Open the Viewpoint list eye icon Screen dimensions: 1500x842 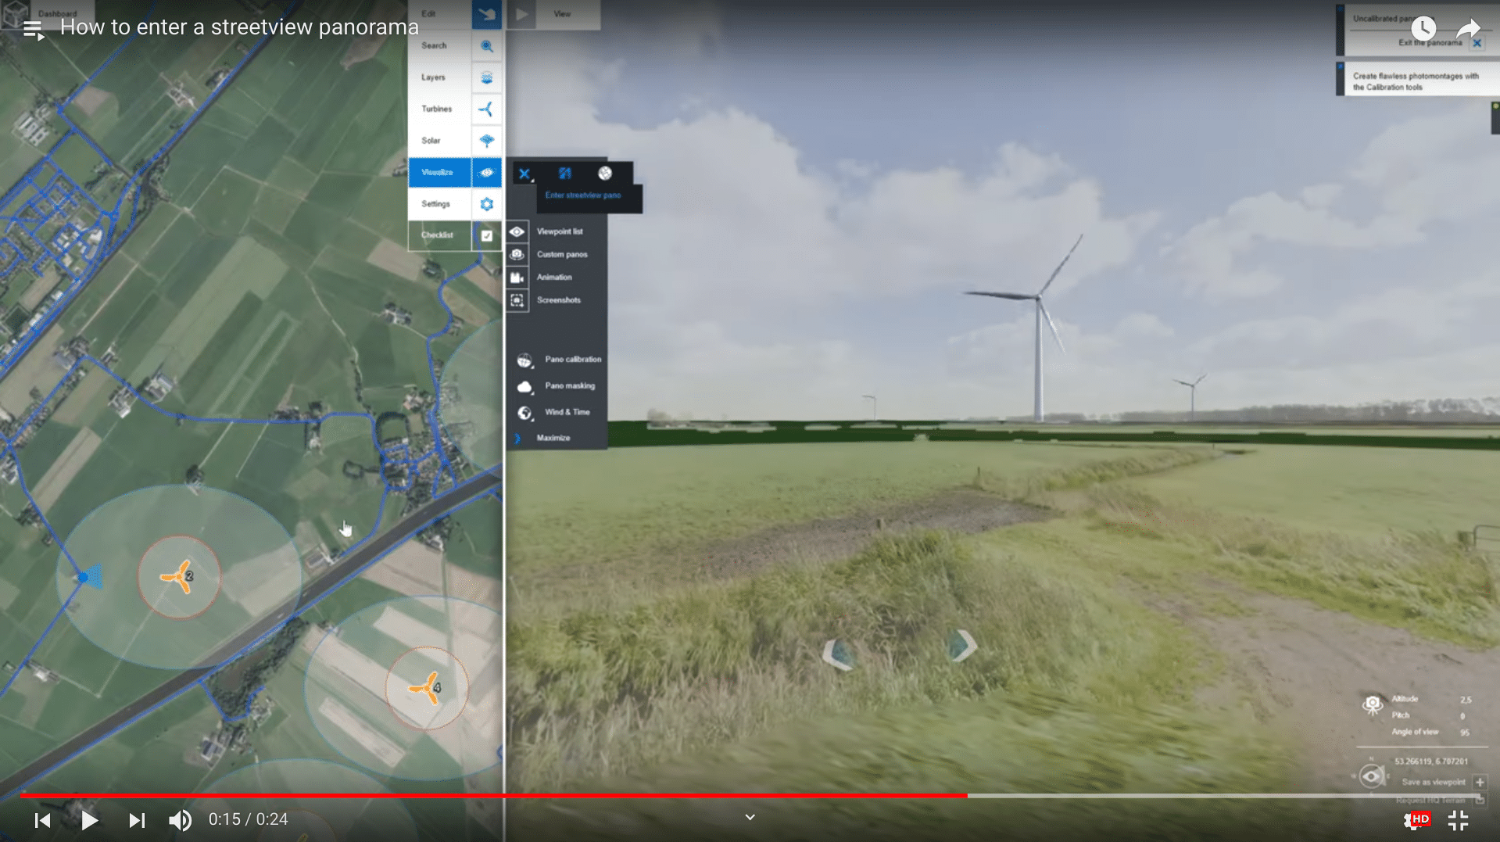tap(517, 231)
